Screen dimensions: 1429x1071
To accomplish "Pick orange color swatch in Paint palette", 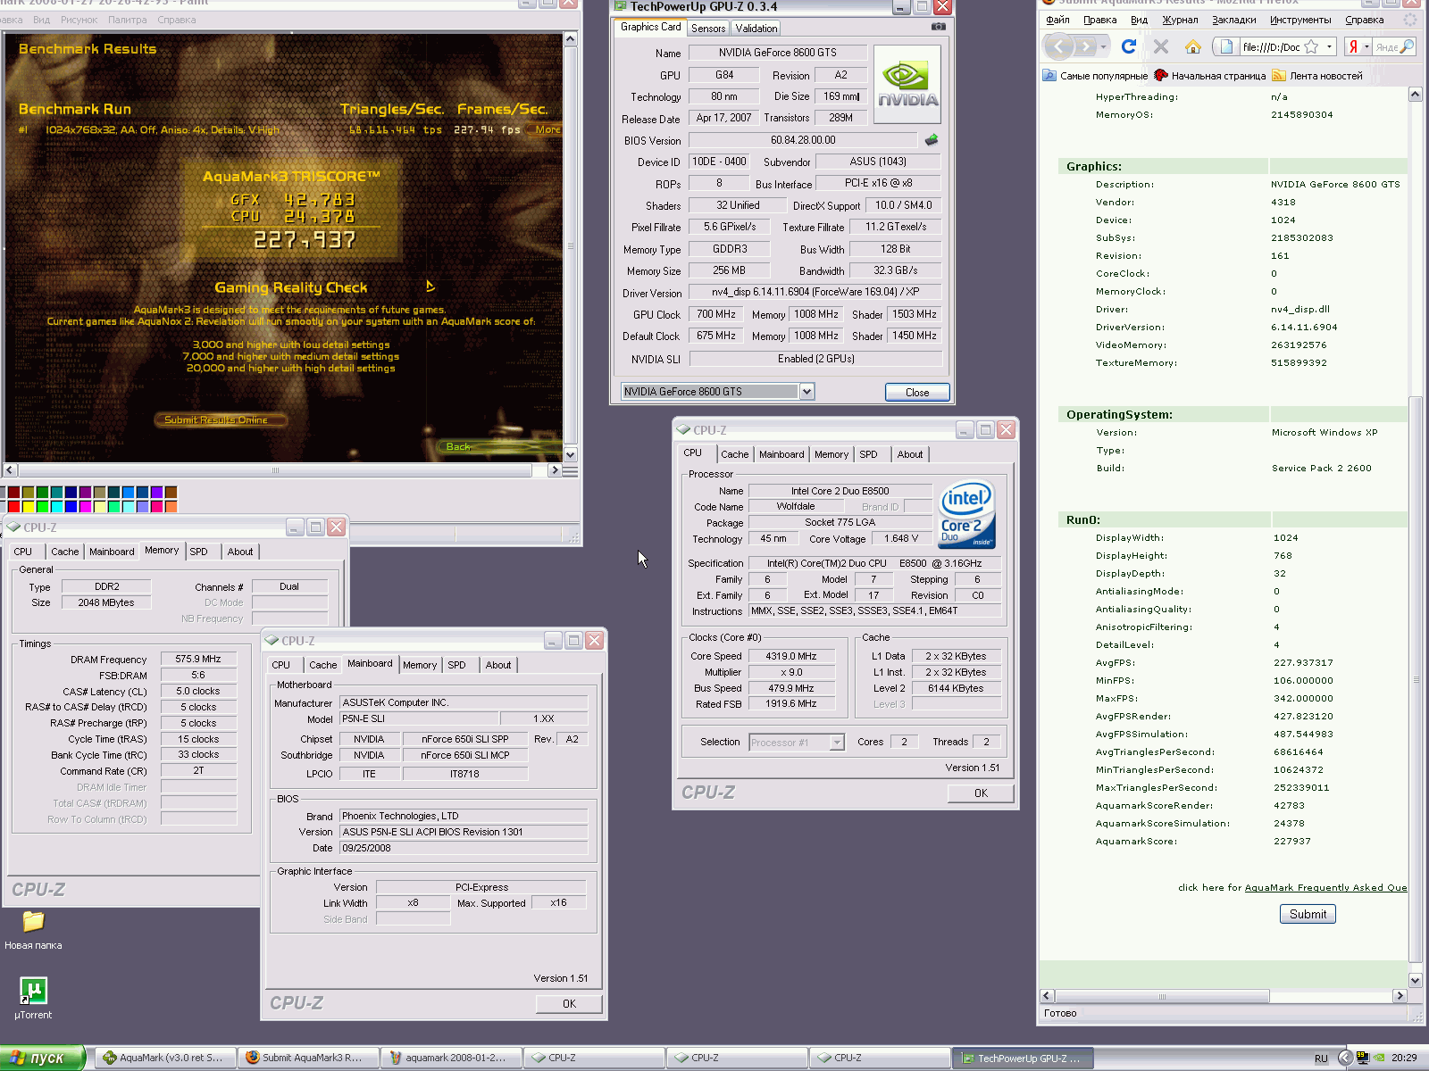I will coord(171,506).
